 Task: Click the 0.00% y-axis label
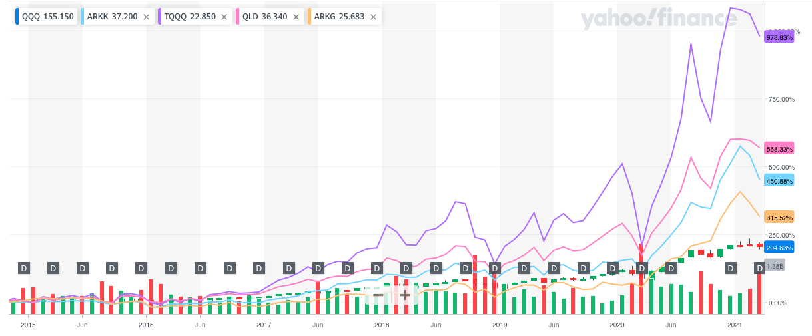point(779,303)
